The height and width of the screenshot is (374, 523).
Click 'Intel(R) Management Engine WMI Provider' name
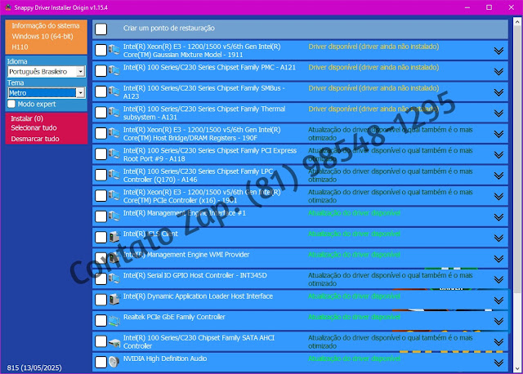186,255
